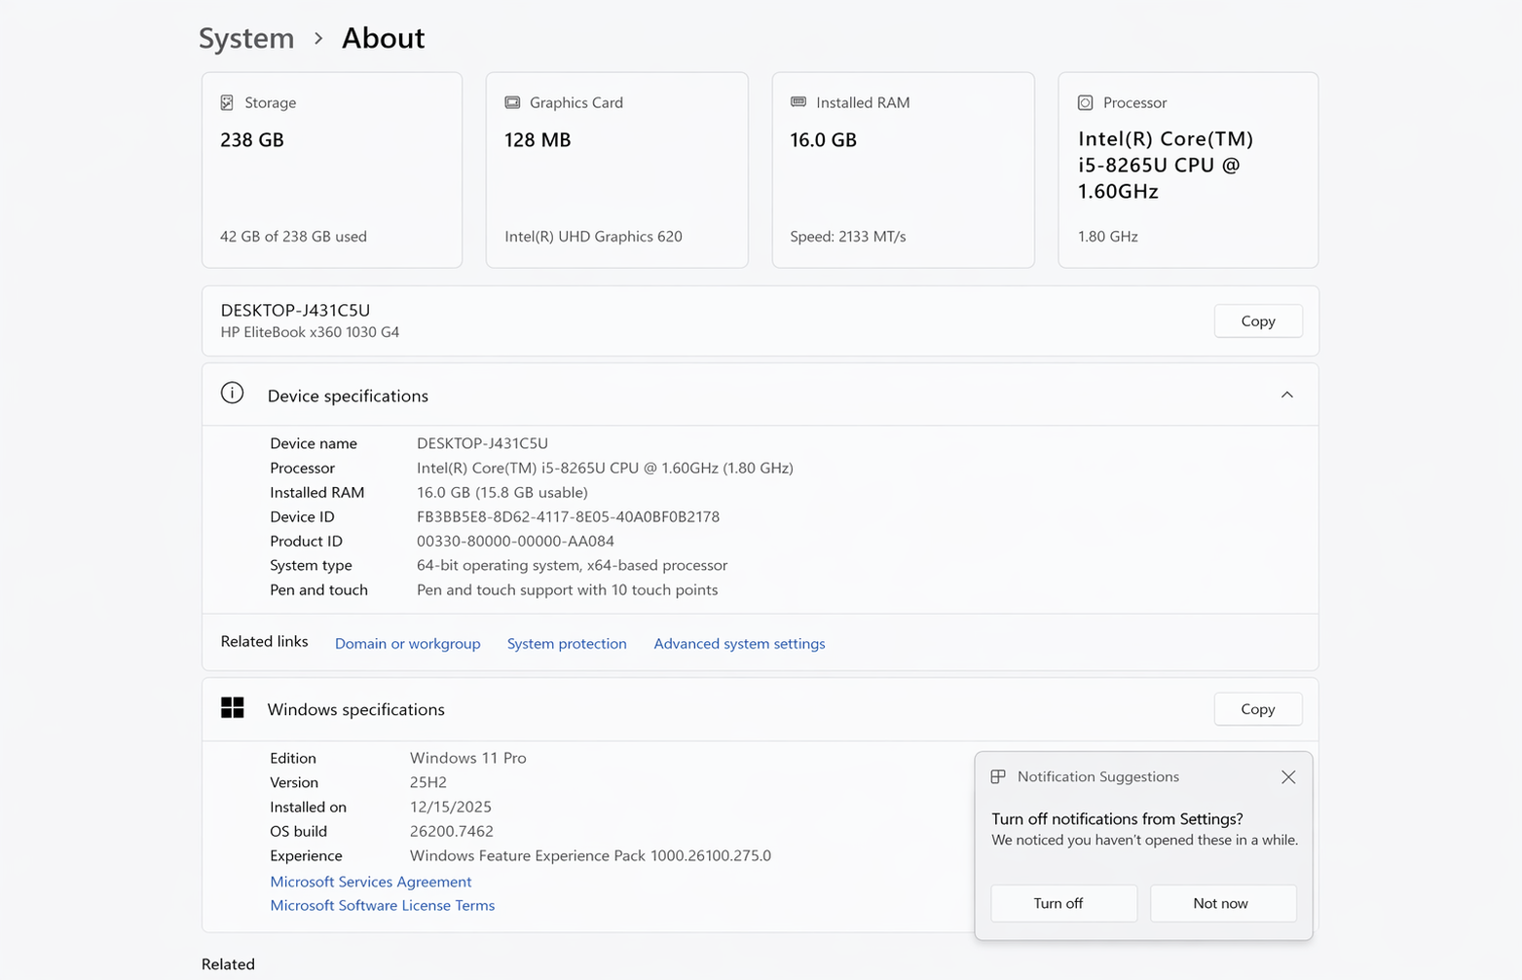1522x980 pixels.
Task: Open Domain or workgroup link
Action: [407, 643]
